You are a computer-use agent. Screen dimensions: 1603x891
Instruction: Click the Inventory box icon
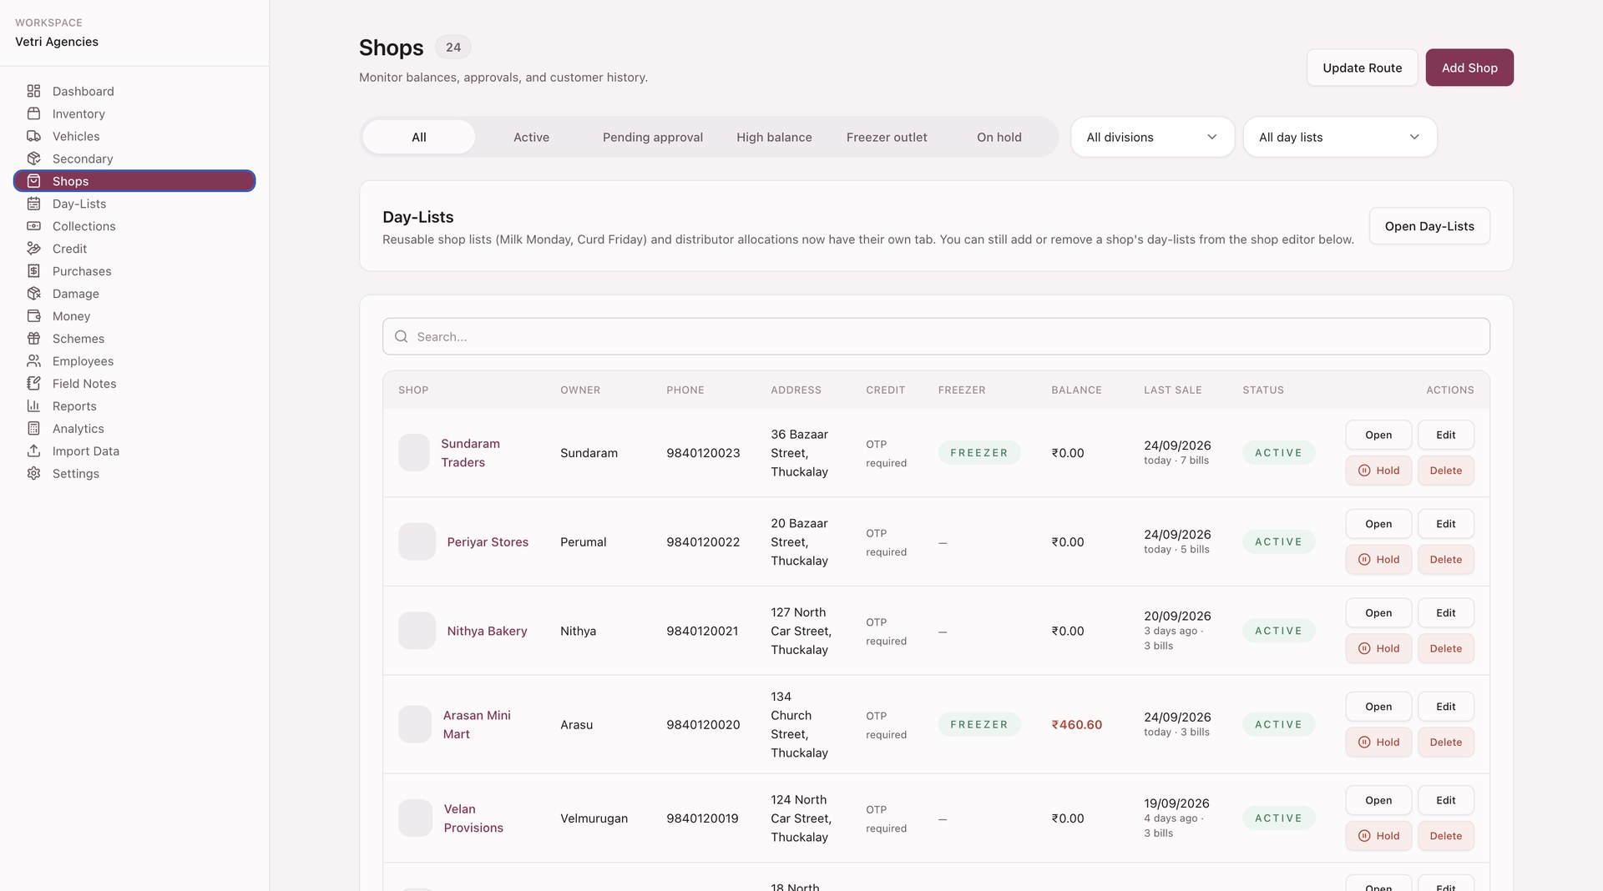pos(33,113)
